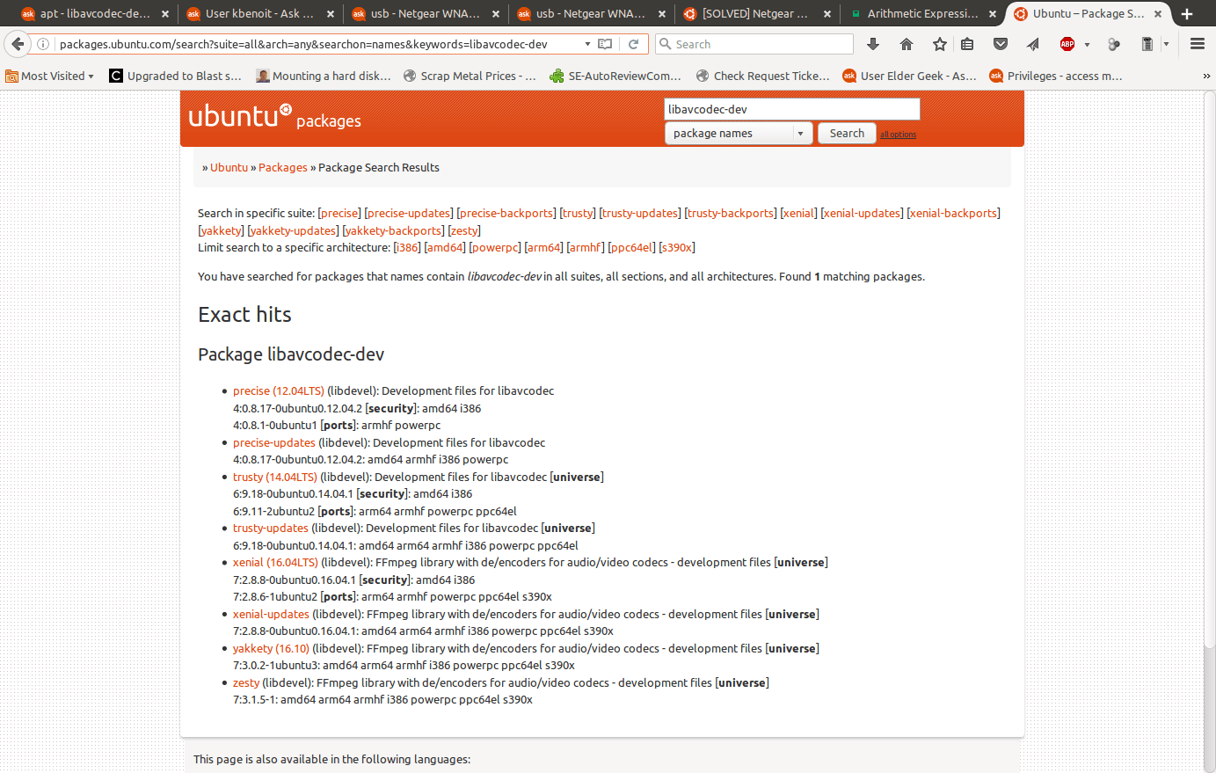Open address bar history dropdown
The image size is (1216, 773).
pos(587,44)
